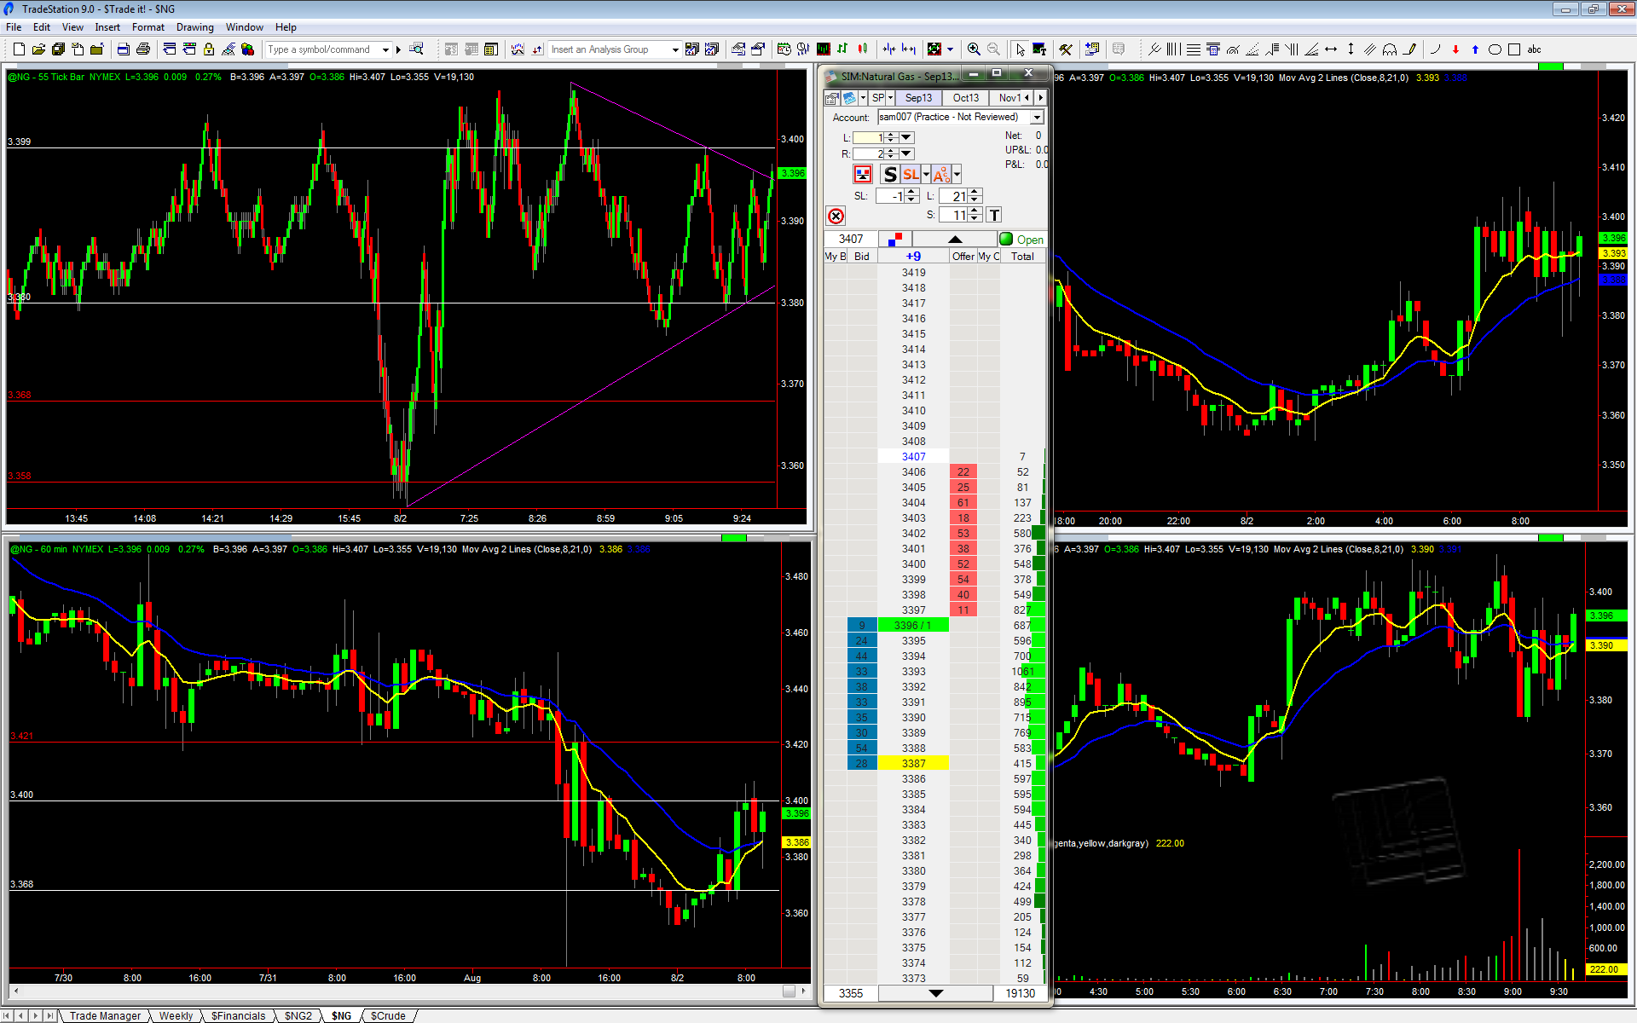
Task: Select the red down arrow drawing tool
Action: [1455, 49]
